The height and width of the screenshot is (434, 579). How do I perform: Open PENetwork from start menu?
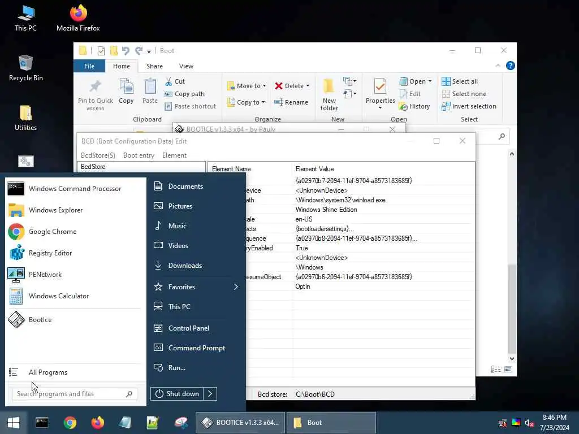(76, 275)
